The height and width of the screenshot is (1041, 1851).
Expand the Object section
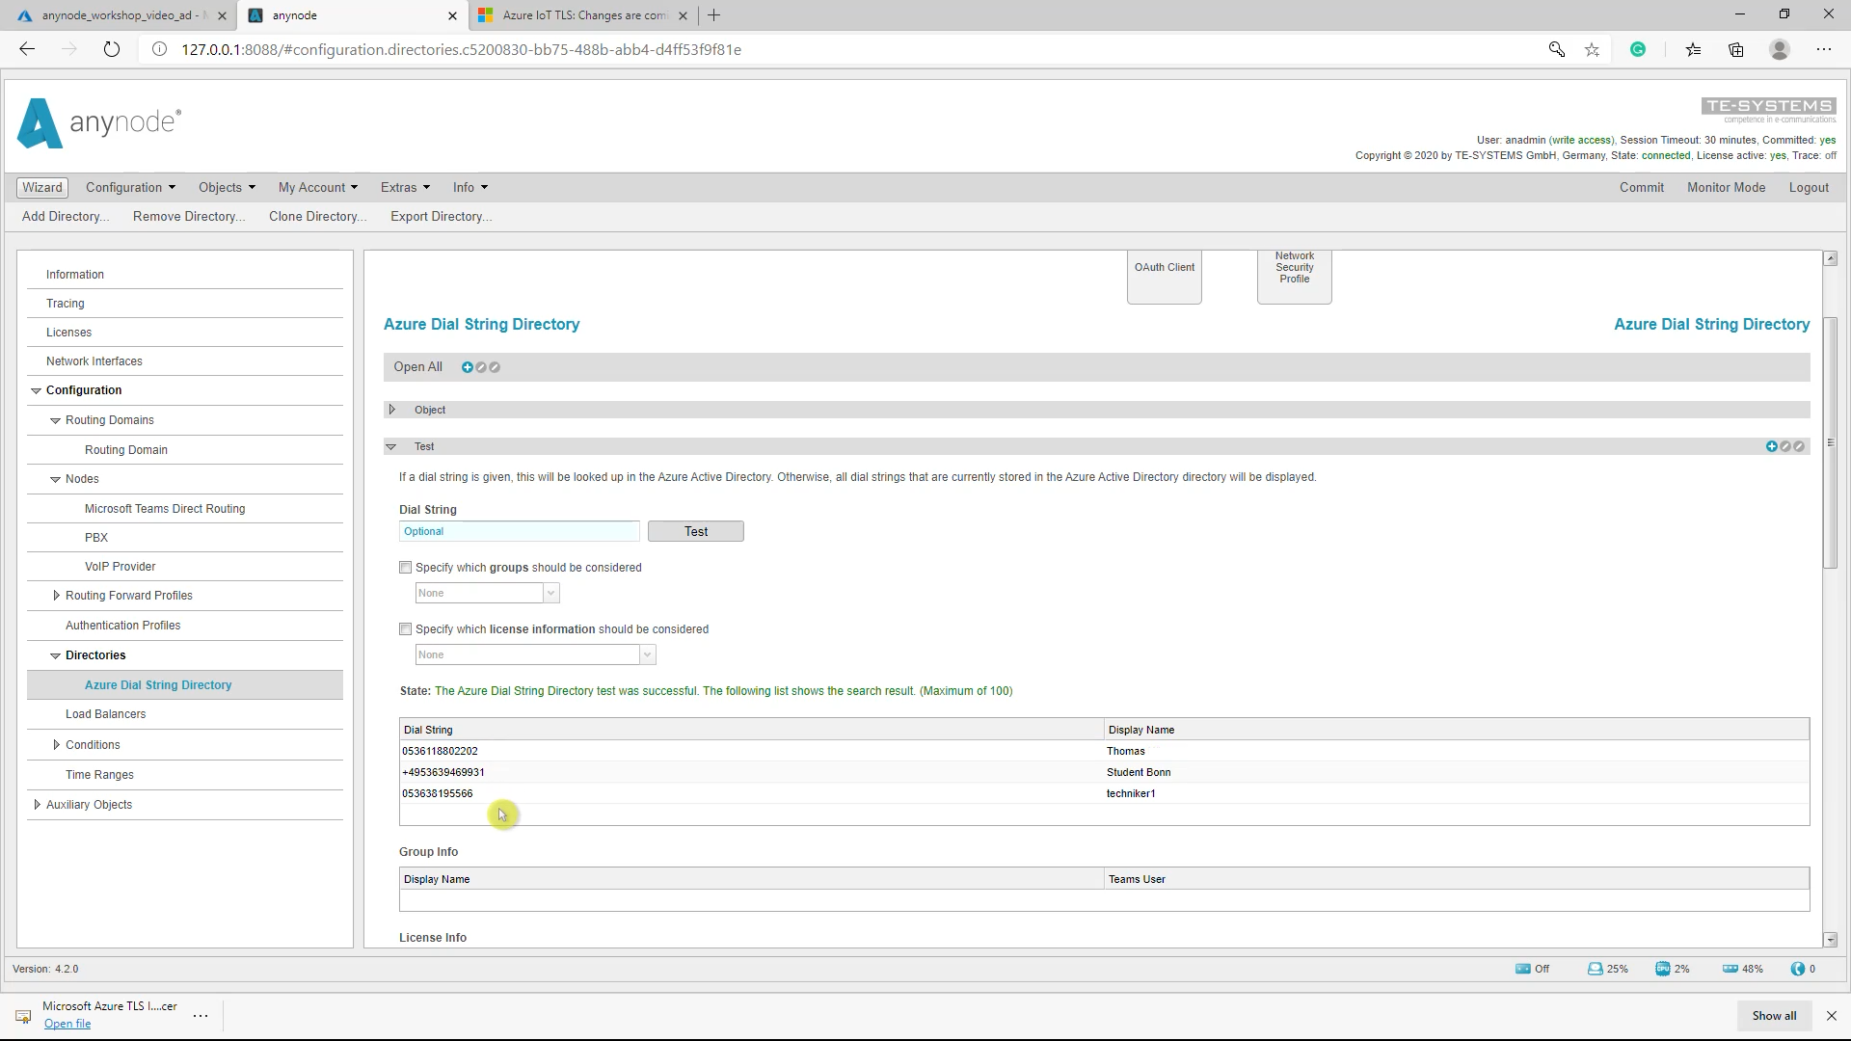[391, 410]
